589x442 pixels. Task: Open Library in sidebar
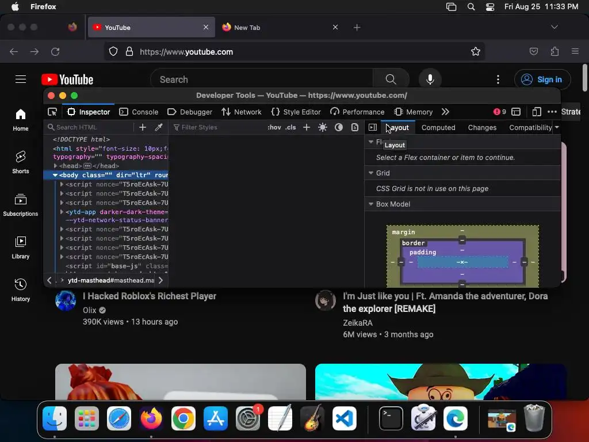(21, 247)
